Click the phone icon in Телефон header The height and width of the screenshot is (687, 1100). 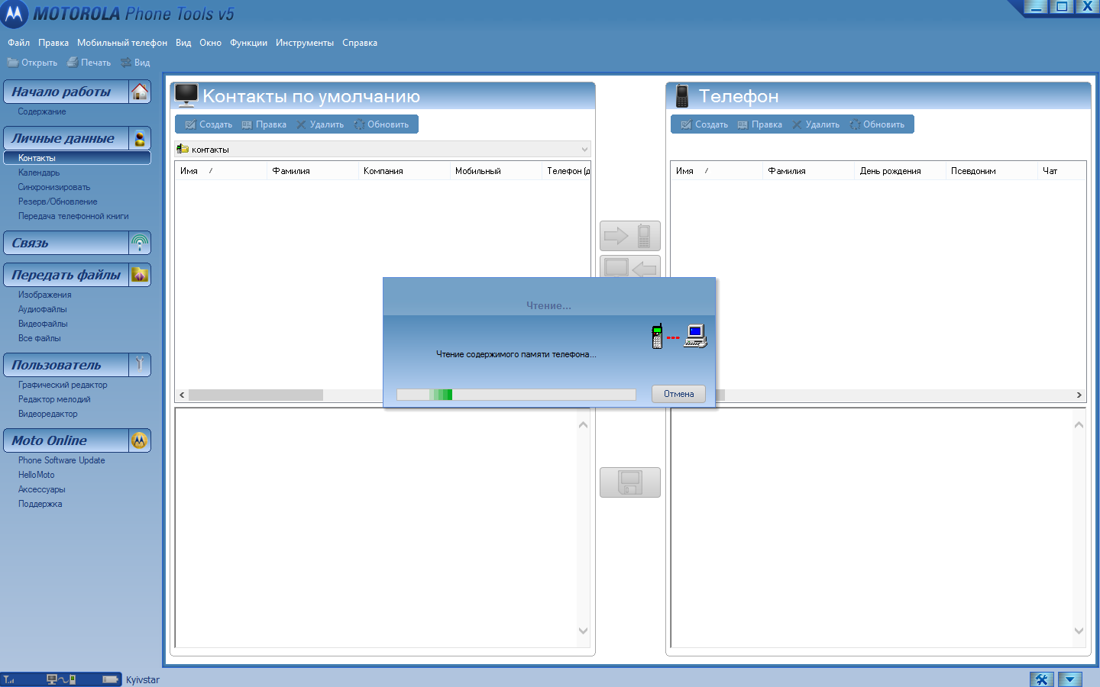pos(682,96)
